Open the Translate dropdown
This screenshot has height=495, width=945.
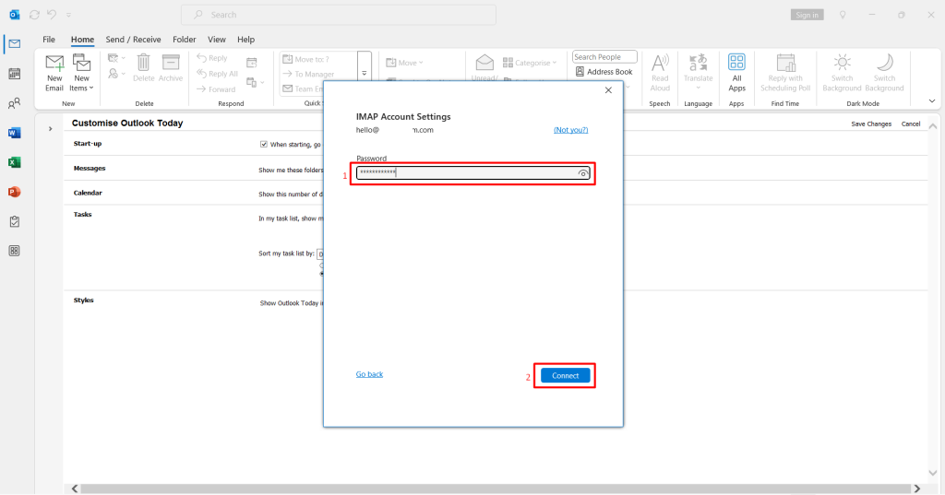[x=698, y=73]
